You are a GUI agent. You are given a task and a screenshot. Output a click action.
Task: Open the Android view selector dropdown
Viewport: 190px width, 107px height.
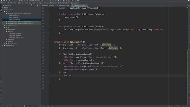(x=7, y=5)
